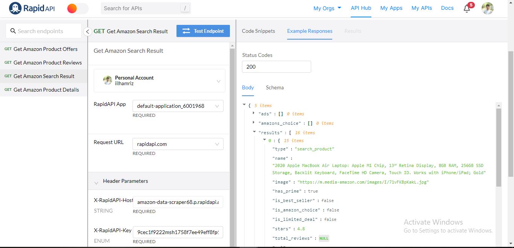This screenshot has width=514, height=248.
Task: Click the slash shortcut icon in search
Action: point(184,8)
